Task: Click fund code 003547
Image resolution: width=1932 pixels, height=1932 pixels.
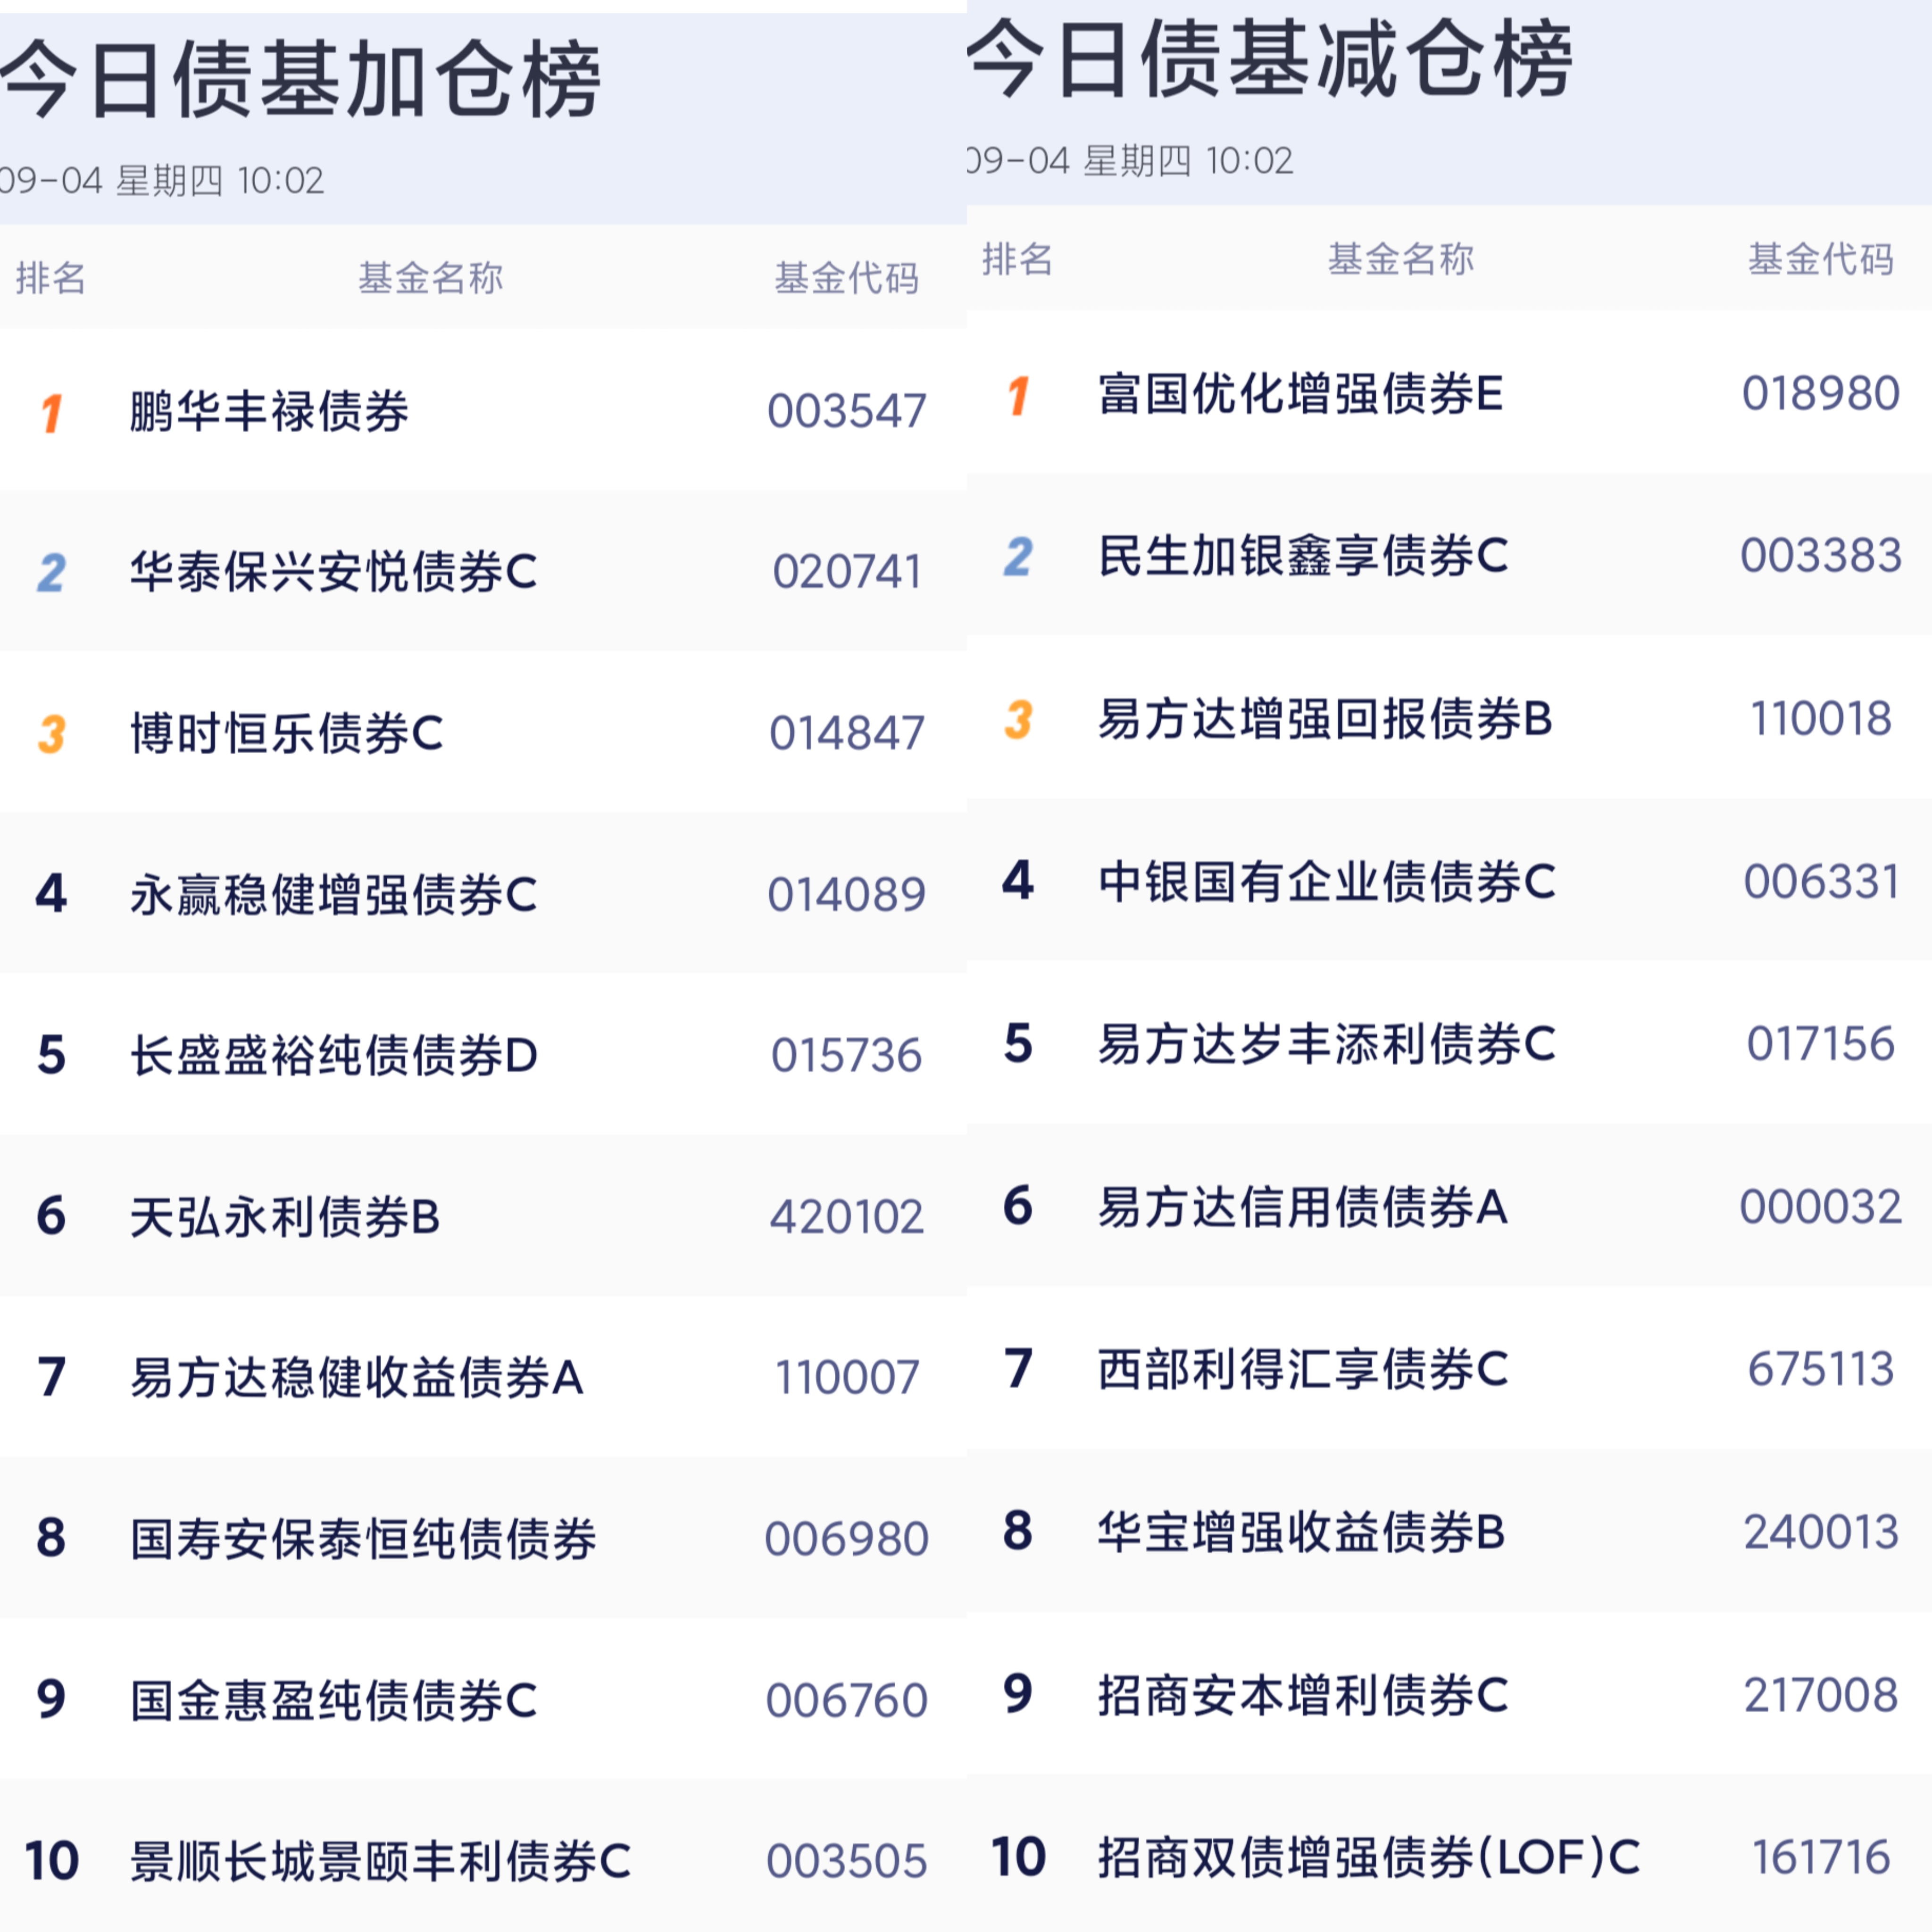Action: coord(847,411)
